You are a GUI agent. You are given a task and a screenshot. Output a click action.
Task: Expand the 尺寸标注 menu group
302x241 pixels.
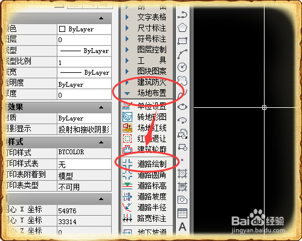coord(127,28)
